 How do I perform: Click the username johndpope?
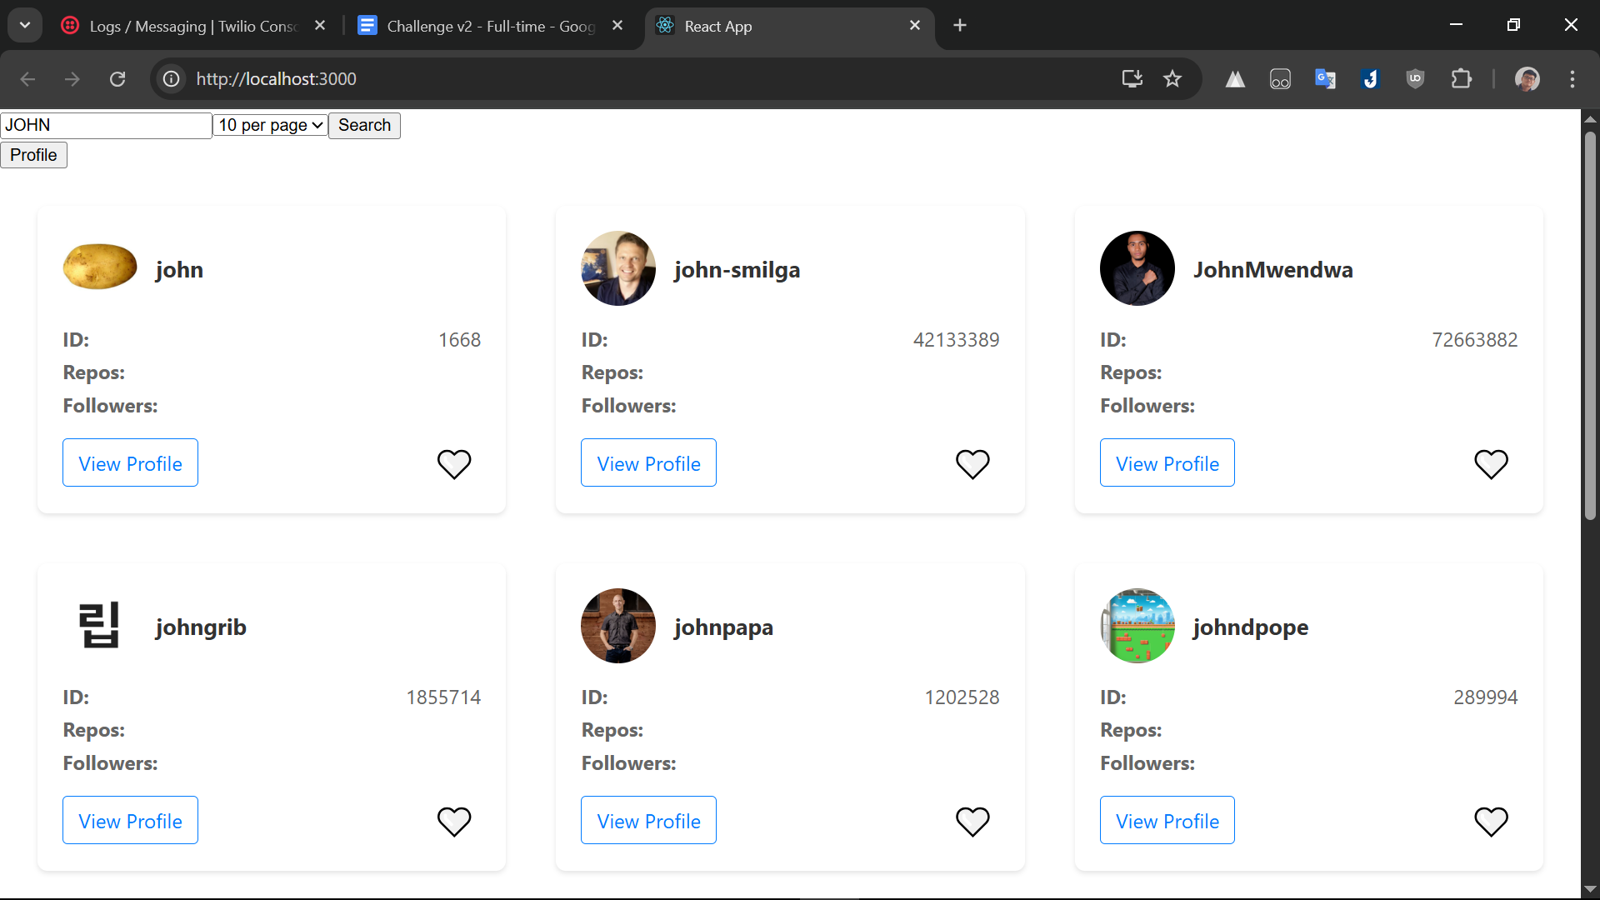(x=1250, y=627)
